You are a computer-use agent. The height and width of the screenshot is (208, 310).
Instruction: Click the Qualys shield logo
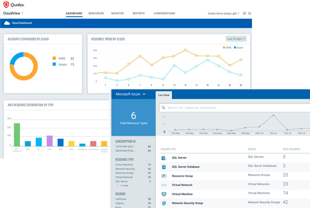[6, 4]
